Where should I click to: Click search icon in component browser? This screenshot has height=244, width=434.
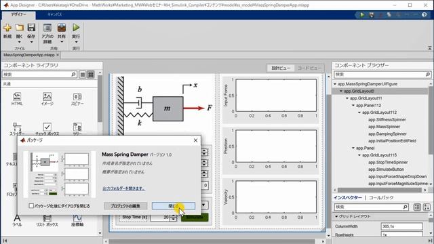(x=428, y=75)
